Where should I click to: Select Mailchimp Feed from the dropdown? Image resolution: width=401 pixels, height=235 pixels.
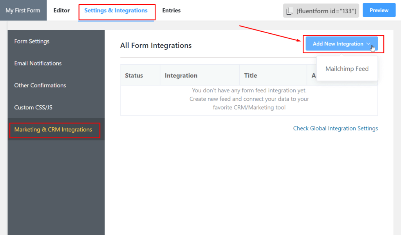coord(347,69)
